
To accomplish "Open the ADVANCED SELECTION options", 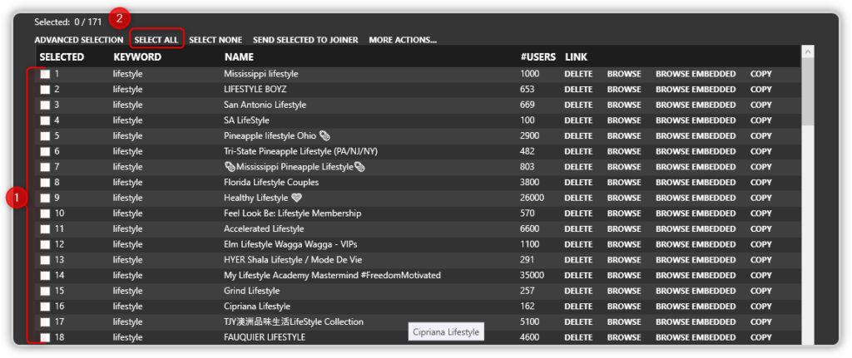I will pyautogui.click(x=79, y=40).
